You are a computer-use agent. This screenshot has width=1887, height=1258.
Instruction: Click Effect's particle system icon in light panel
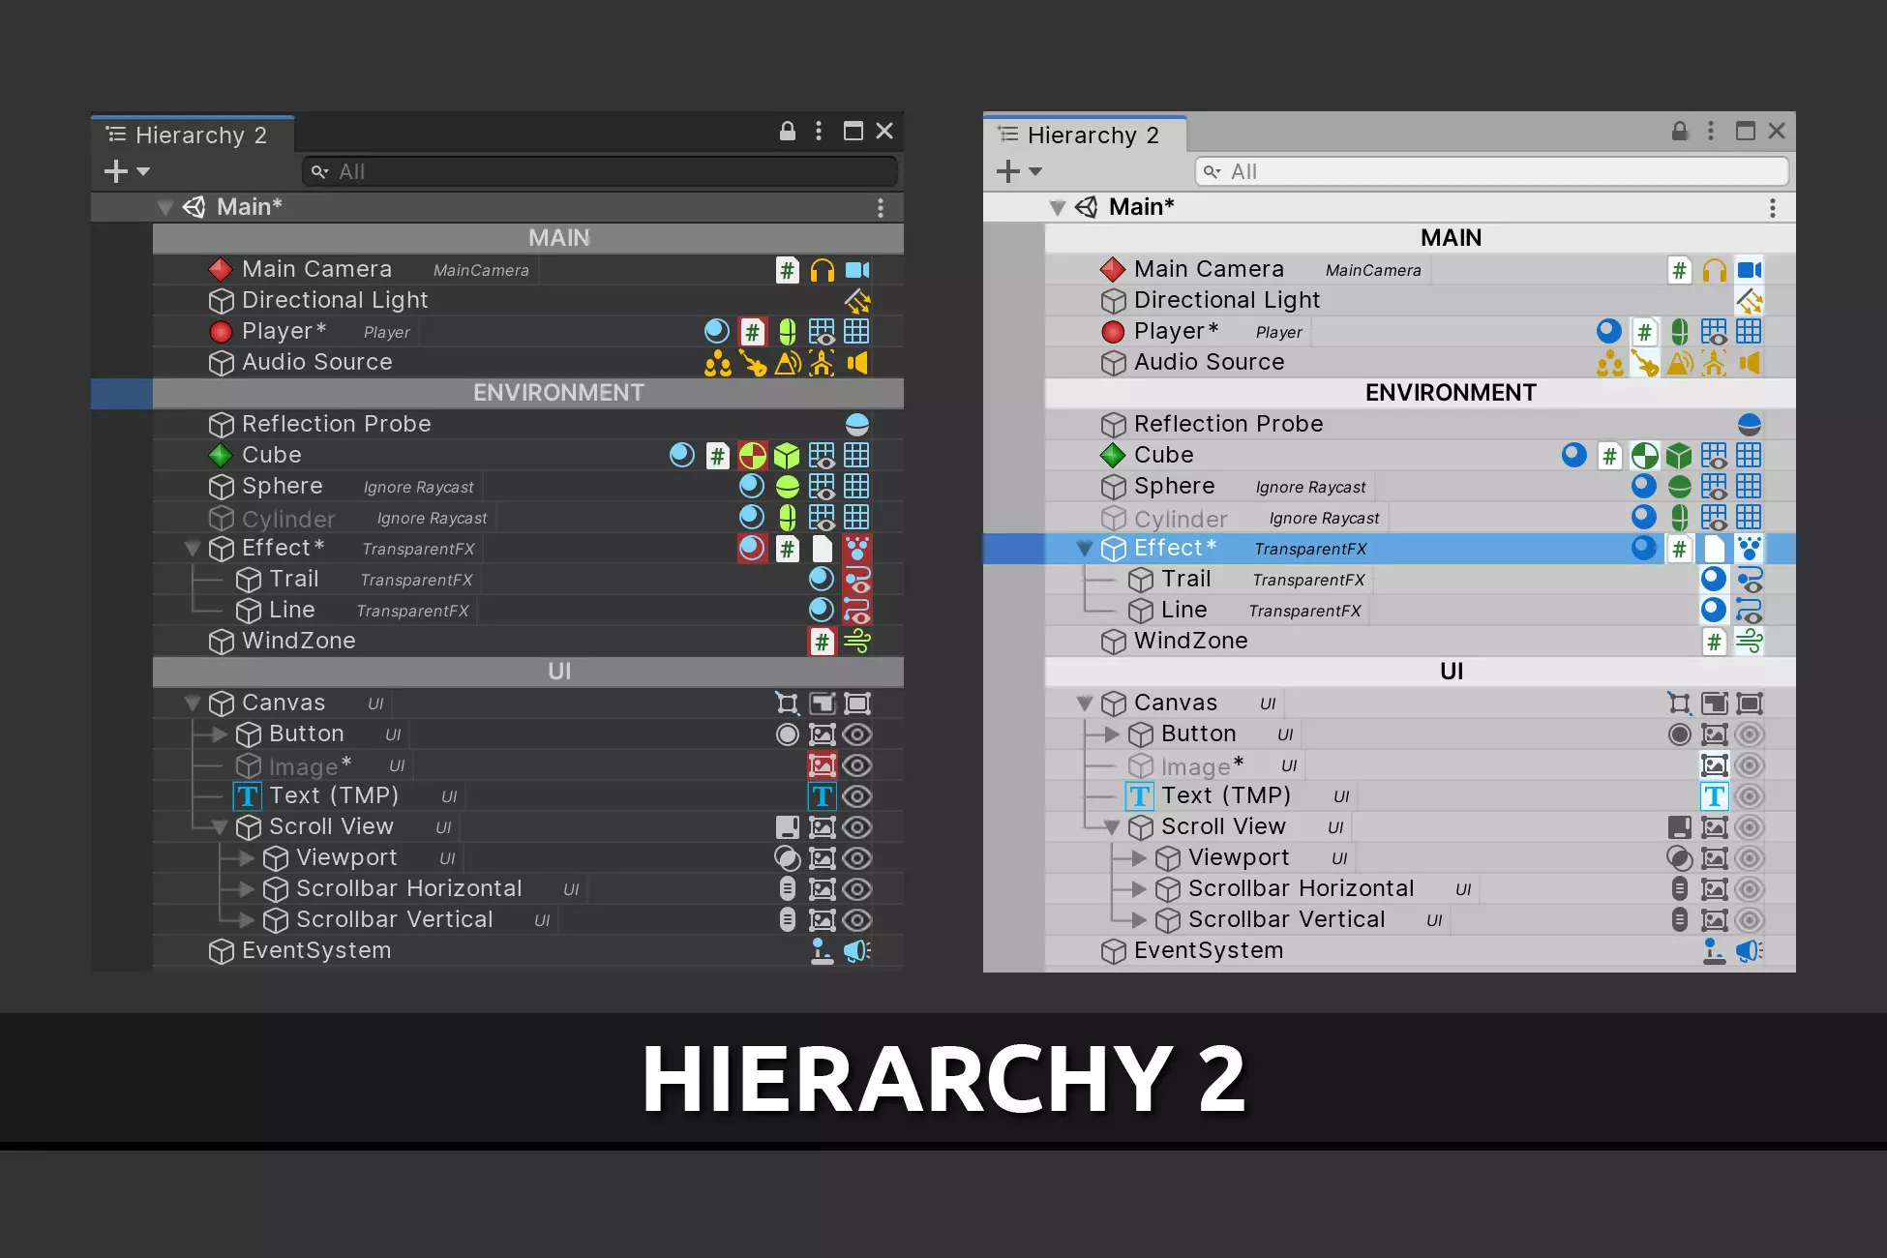click(1749, 549)
